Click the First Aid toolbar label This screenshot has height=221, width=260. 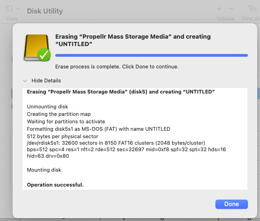pyautogui.click(x=251, y=19)
